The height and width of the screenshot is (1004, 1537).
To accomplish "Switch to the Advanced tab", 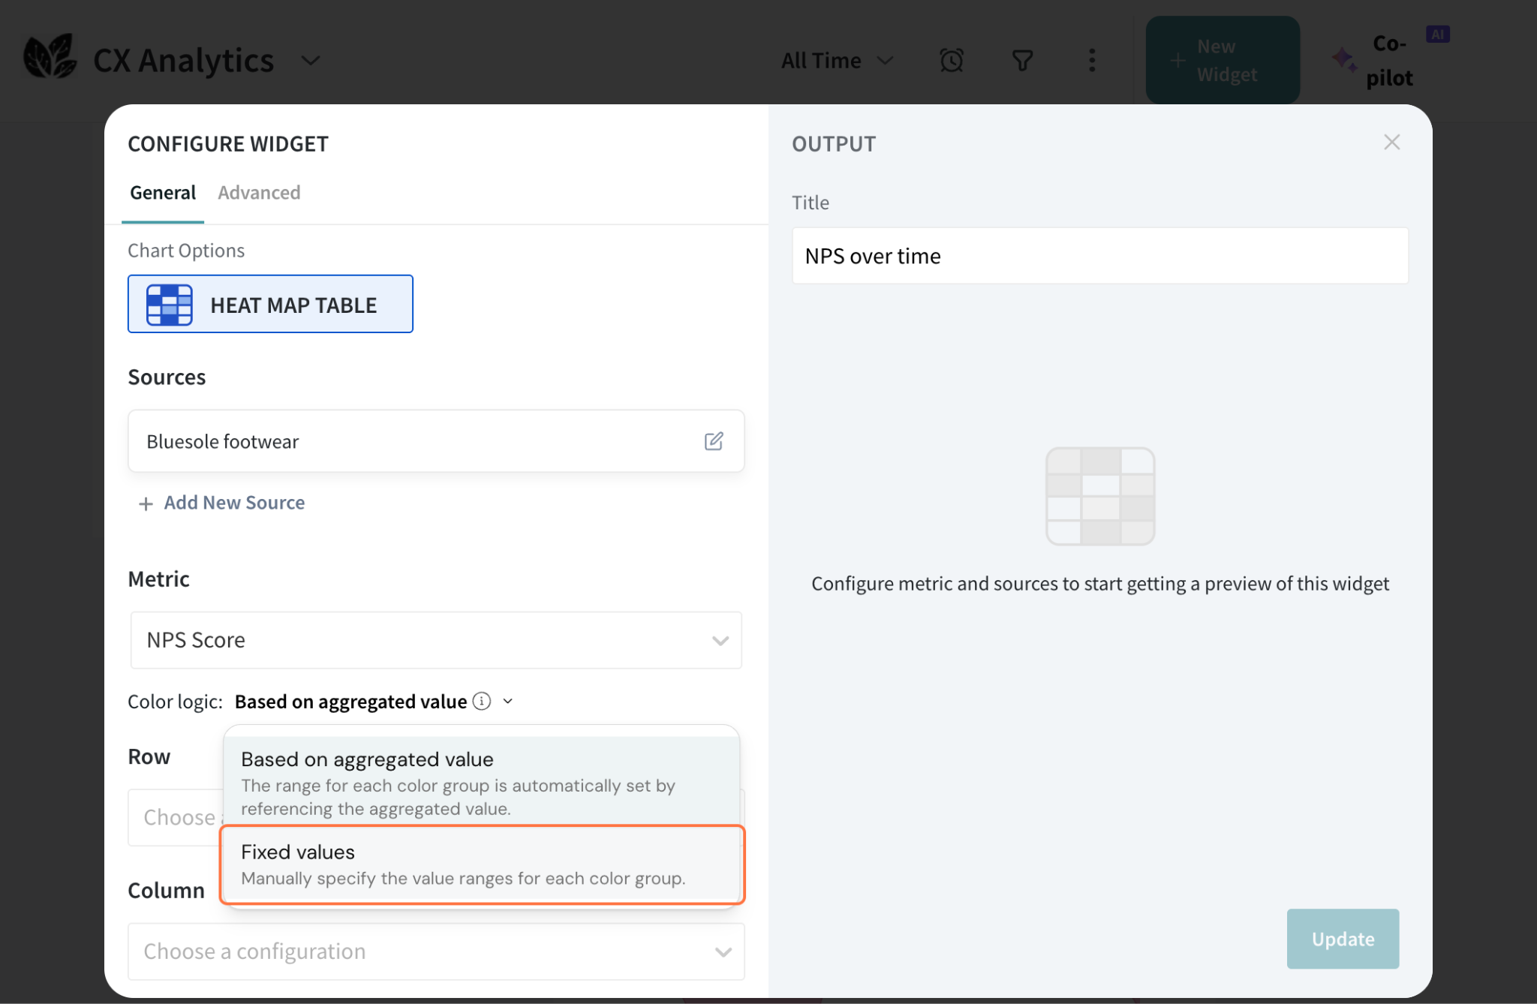I will pyautogui.click(x=259, y=193).
